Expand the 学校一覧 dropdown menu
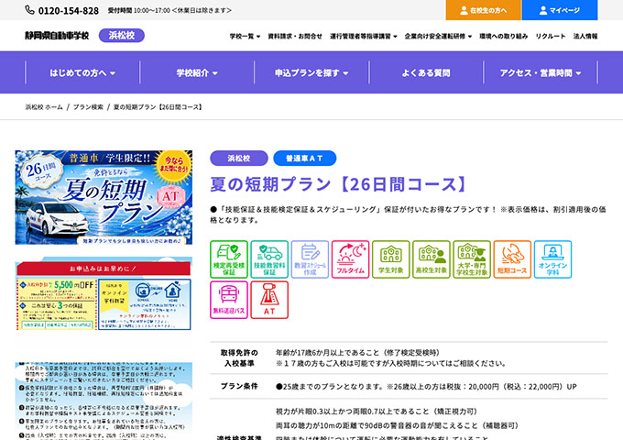 tap(245, 36)
